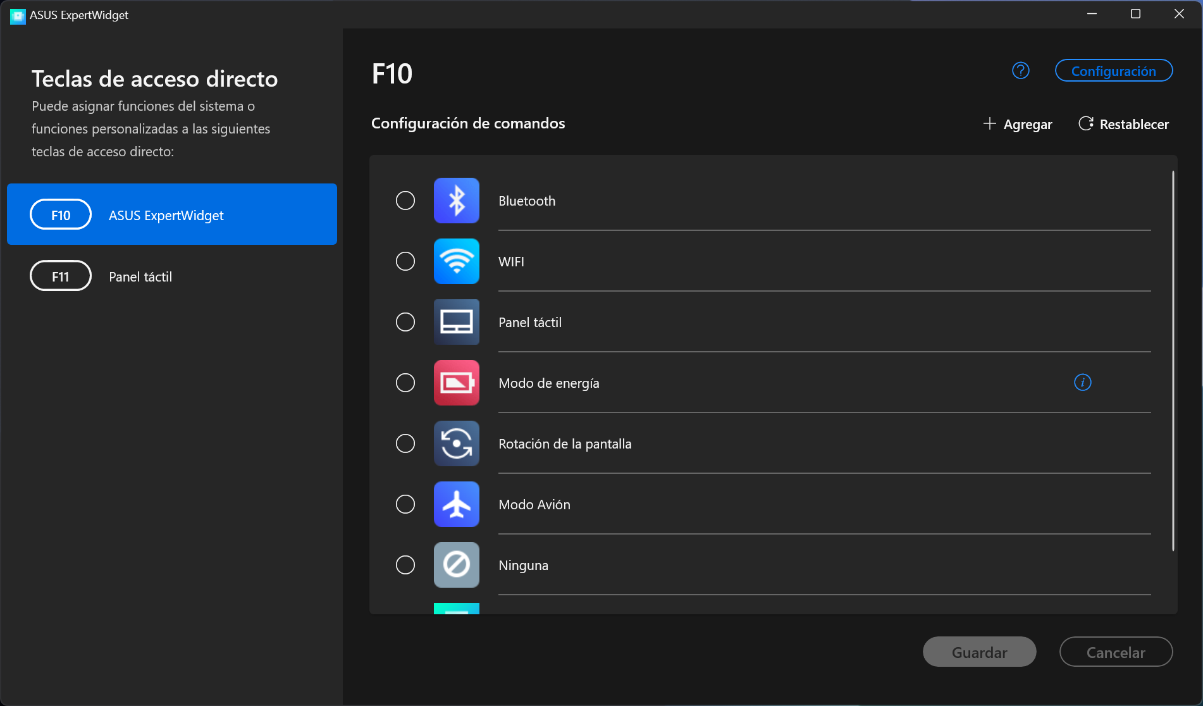Click the Ninguna prohibited icon
Viewport: 1203px width, 706px height.
[456, 565]
